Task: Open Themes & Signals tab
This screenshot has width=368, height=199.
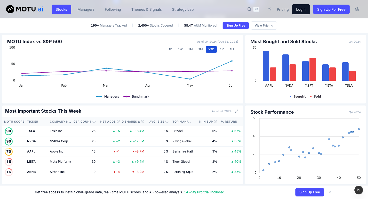Action: 146,9
